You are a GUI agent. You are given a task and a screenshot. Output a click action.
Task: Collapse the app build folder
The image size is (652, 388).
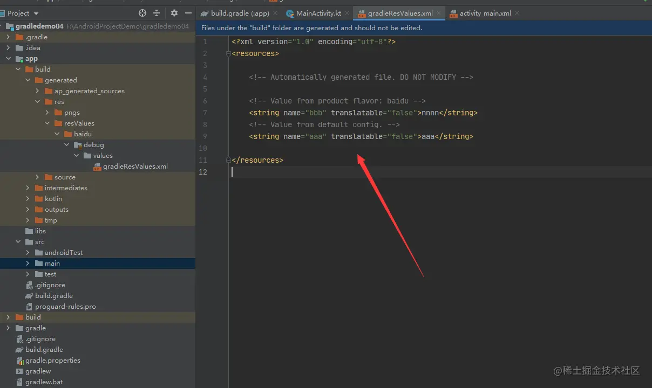[18, 70]
